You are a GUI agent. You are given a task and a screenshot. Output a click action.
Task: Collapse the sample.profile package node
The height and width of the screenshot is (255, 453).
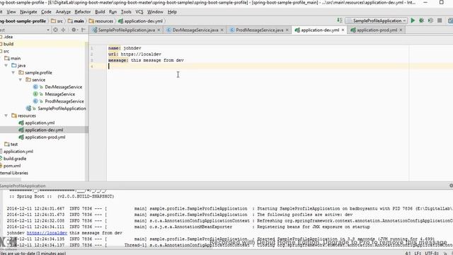[13, 72]
